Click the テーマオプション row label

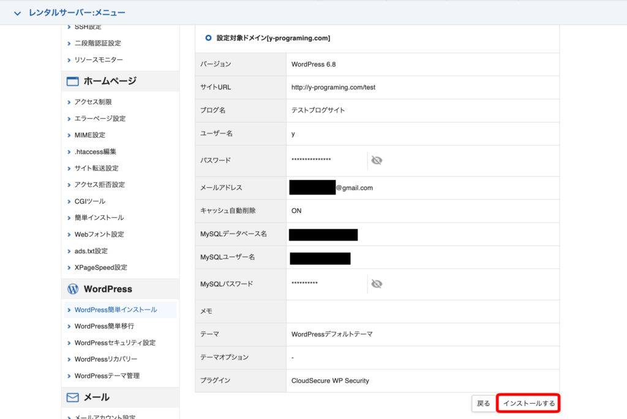(224, 357)
